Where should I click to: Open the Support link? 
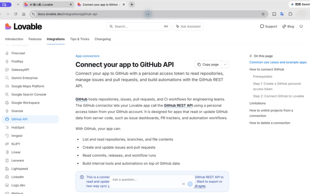click(269, 26)
